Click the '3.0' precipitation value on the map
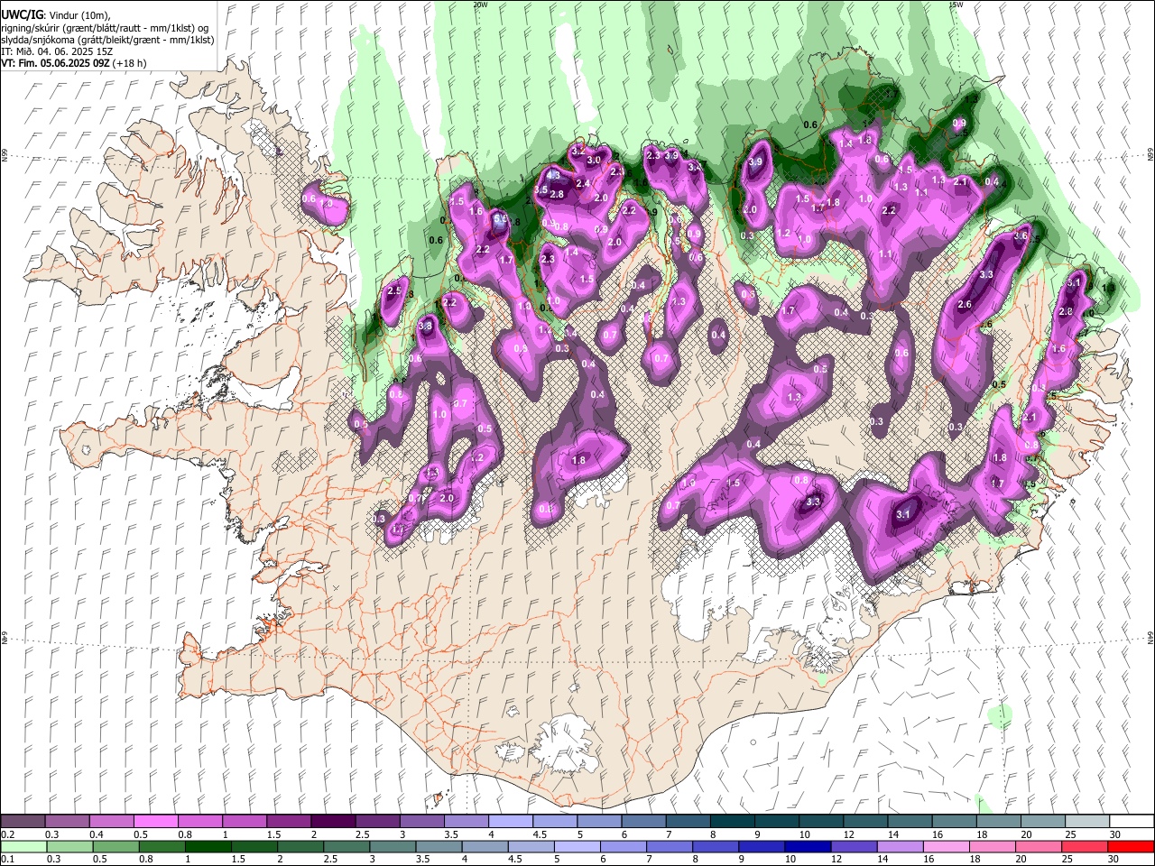The width and height of the screenshot is (1155, 866). pyautogui.click(x=594, y=161)
